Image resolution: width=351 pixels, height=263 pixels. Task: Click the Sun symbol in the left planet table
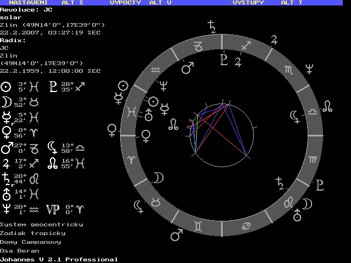pyautogui.click(x=6, y=87)
